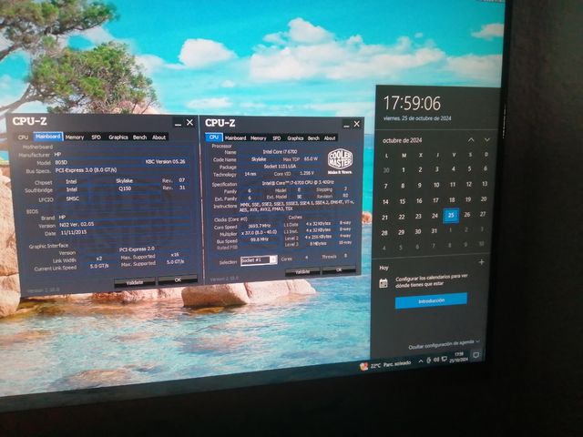Click the date viernes, 25 de octubre de 2024
583x437 pixels.
[x=417, y=118]
